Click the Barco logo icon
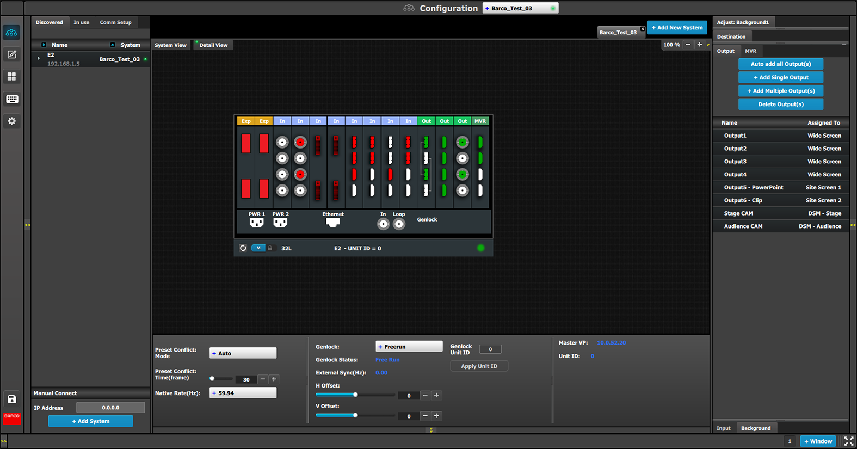The image size is (857, 449). click(11, 417)
